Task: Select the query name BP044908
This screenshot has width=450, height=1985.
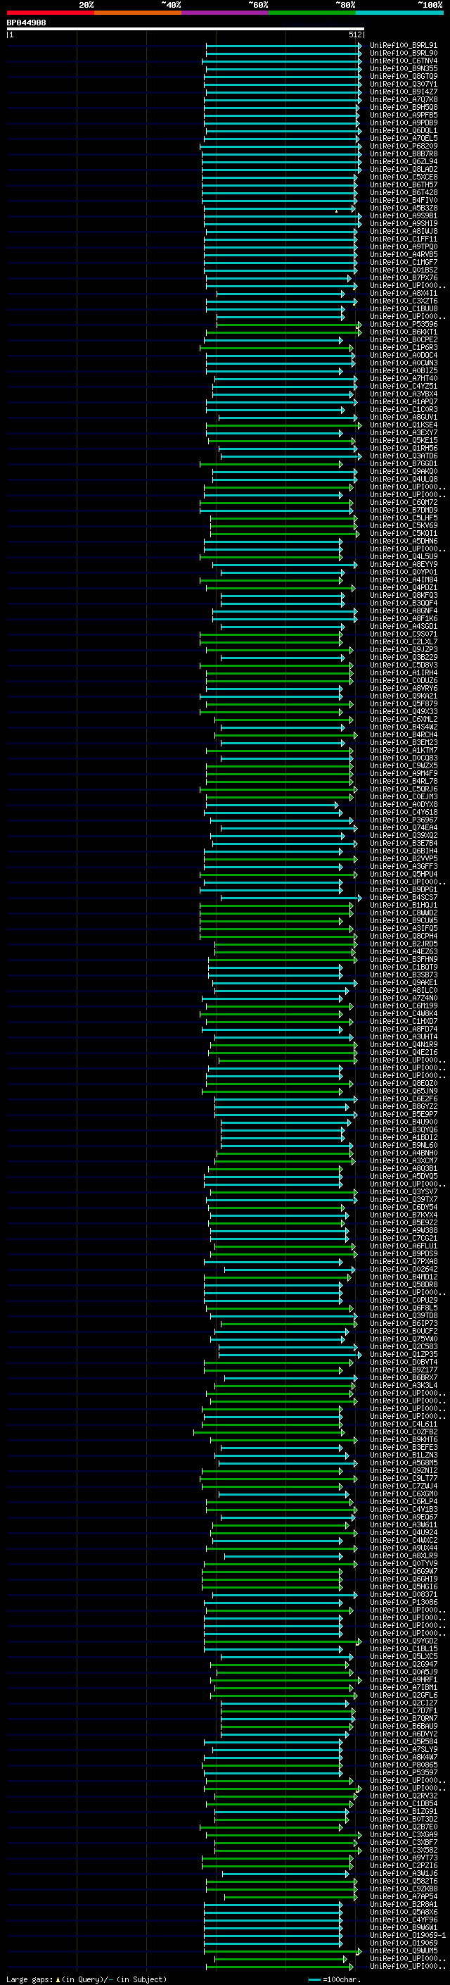Action: 26,23
